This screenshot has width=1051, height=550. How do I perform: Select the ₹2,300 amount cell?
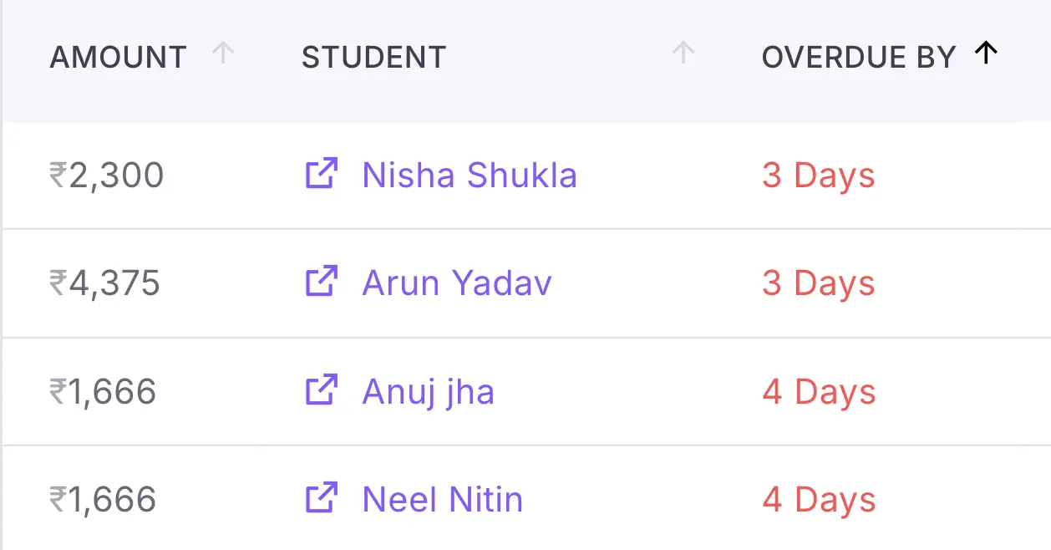click(106, 176)
